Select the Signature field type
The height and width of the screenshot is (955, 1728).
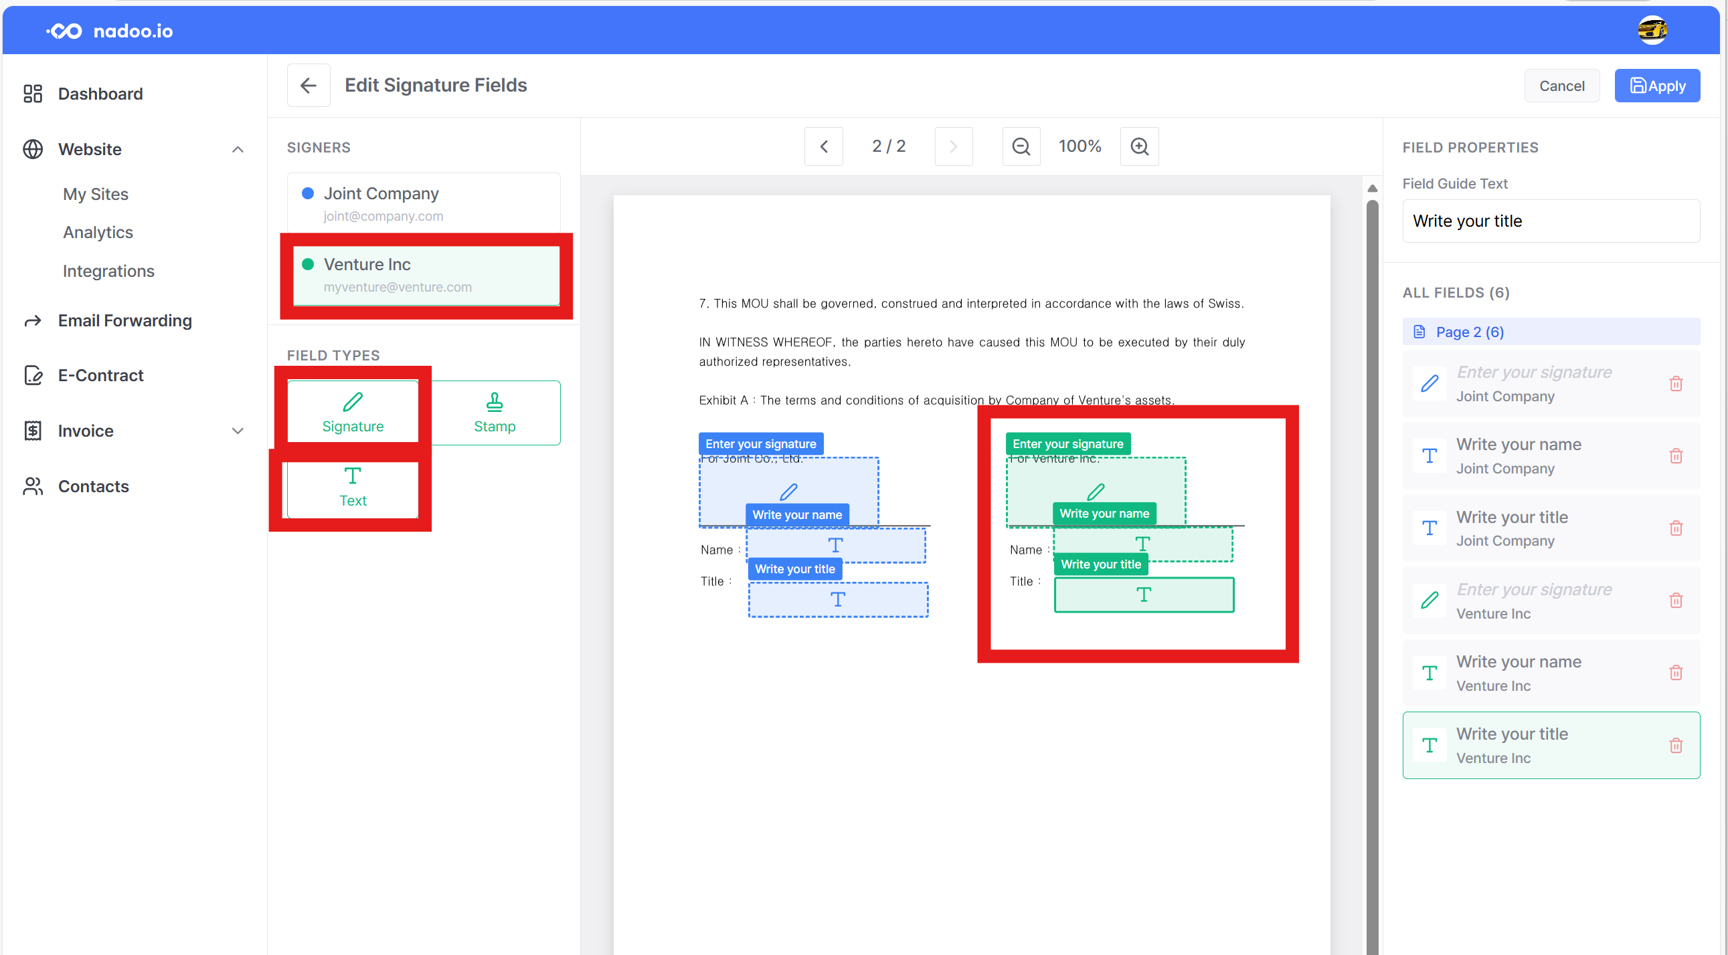353,413
